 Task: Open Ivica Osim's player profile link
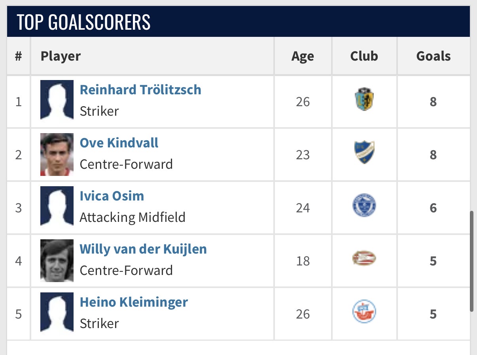coord(112,196)
